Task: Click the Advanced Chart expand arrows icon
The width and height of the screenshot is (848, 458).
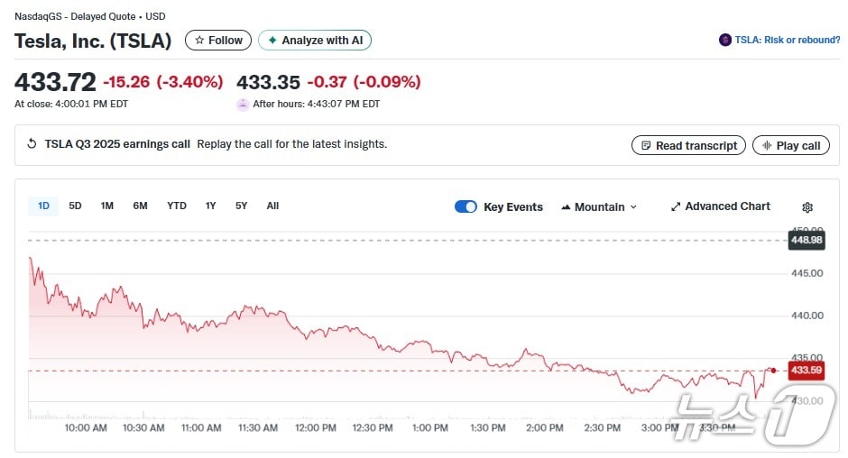Action: tap(676, 206)
